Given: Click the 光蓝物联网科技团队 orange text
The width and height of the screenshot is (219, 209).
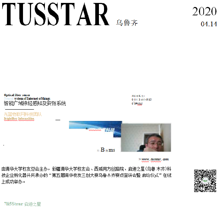Looking at the screenshot, I should click(x=23, y=114).
